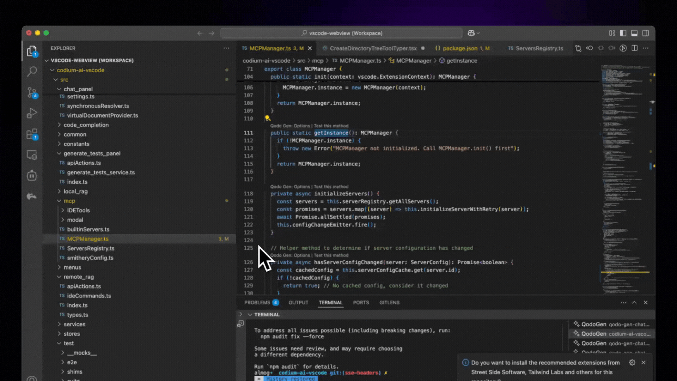Switch to the package.json tab
This screenshot has height=381, width=677.
[462, 48]
